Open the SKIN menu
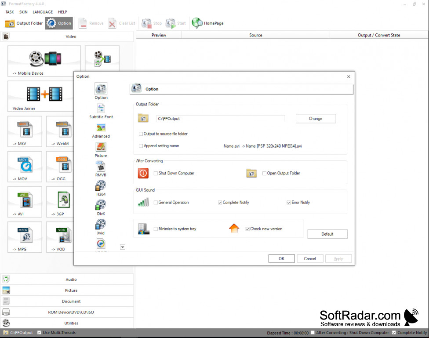Viewport: 429px width, 338px height. tap(23, 12)
